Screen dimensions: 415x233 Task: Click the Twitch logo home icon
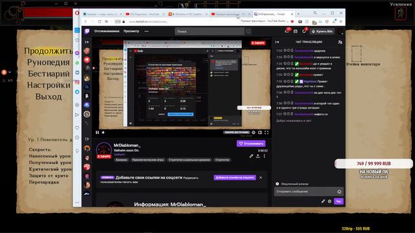tap(87, 32)
